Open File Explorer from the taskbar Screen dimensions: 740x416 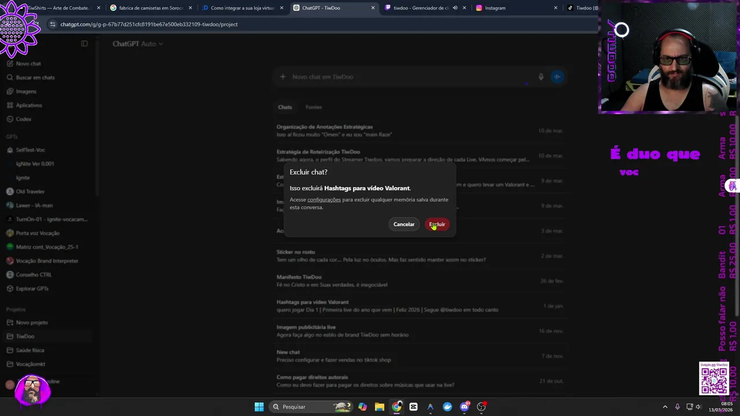coord(379,407)
